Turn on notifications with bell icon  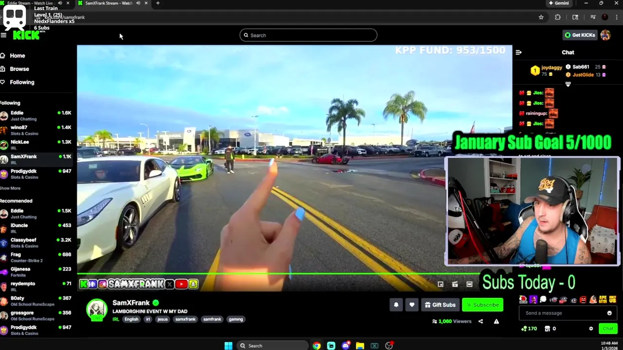396,305
